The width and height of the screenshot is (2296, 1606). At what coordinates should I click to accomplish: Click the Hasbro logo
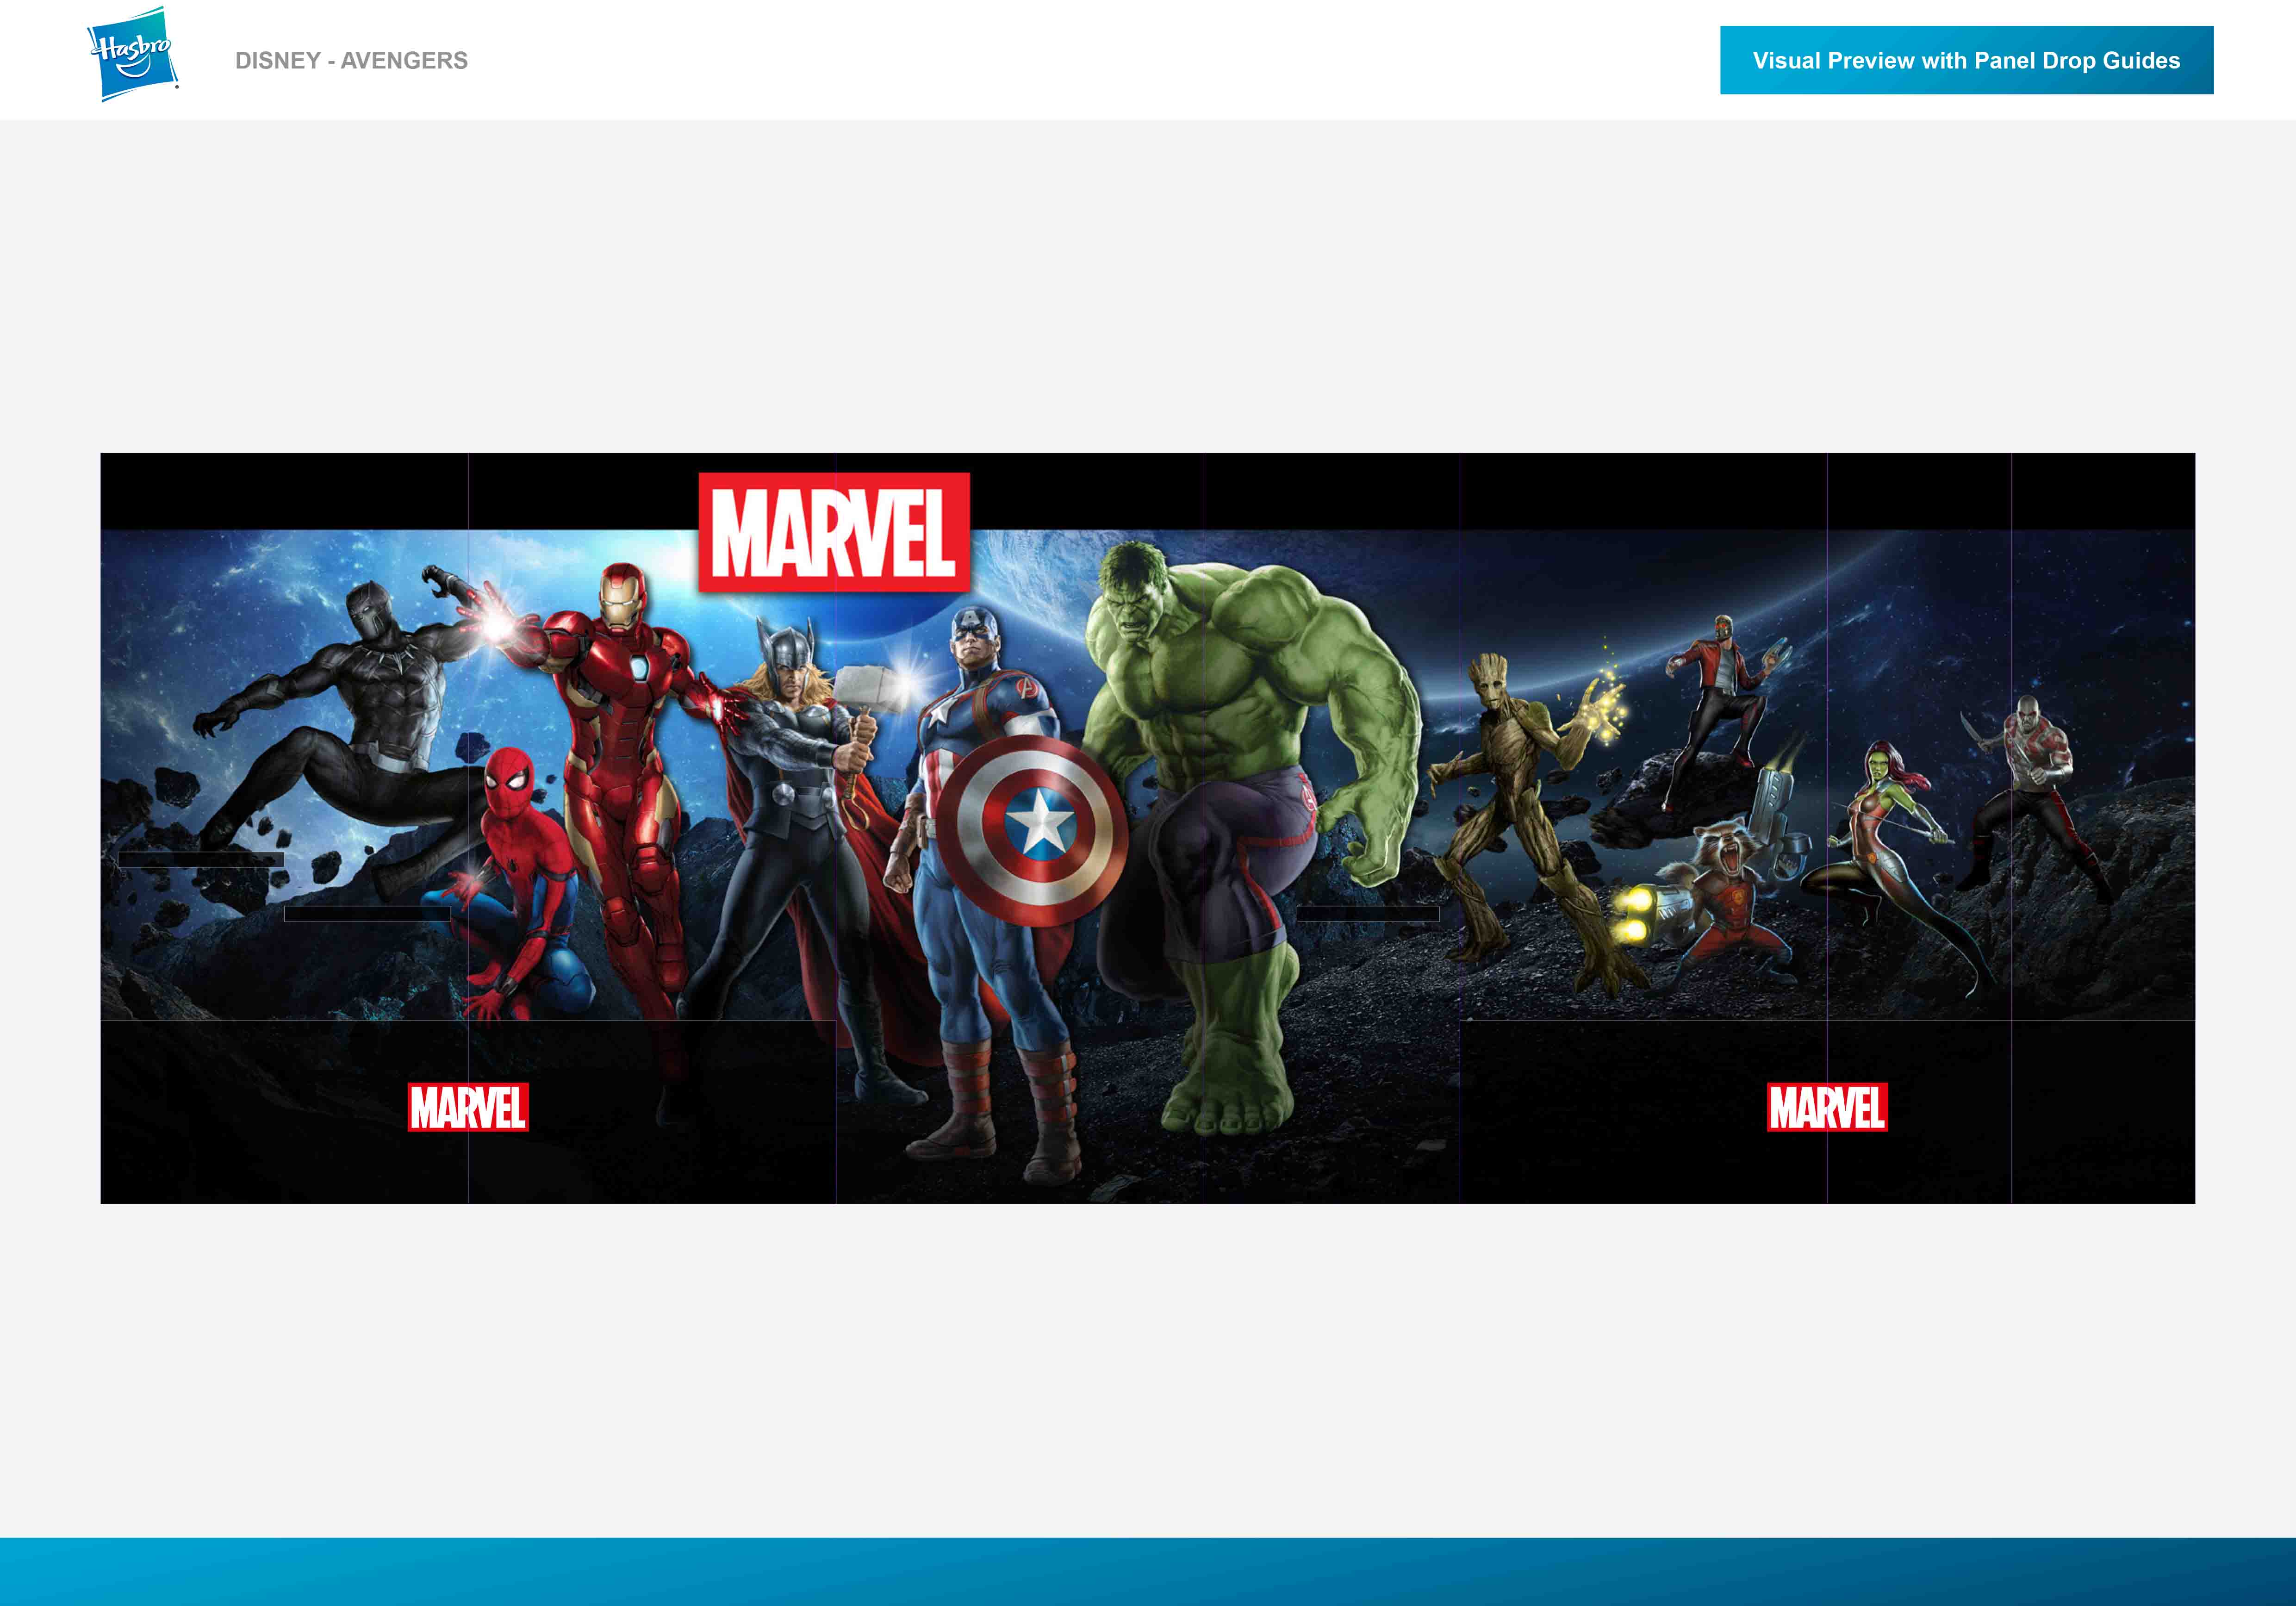click(x=133, y=54)
